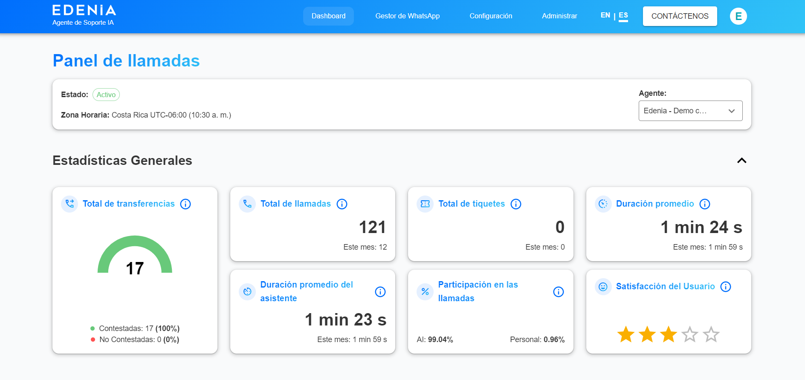Open the Agente dropdown selector
The width and height of the screenshot is (805, 380).
[690, 111]
